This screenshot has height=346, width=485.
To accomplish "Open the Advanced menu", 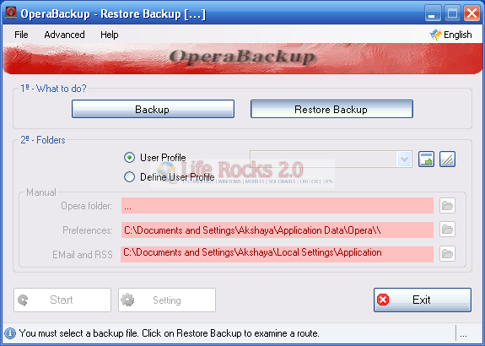I will 64,35.
